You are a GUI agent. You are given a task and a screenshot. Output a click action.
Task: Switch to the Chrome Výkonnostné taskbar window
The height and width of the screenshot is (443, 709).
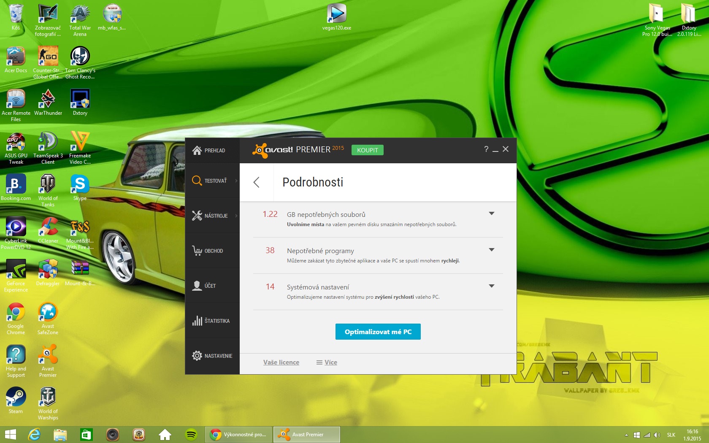click(238, 435)
